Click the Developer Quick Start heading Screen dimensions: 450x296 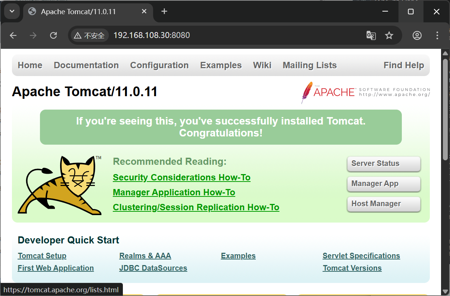pyautogui.click(x=68, y=240)
